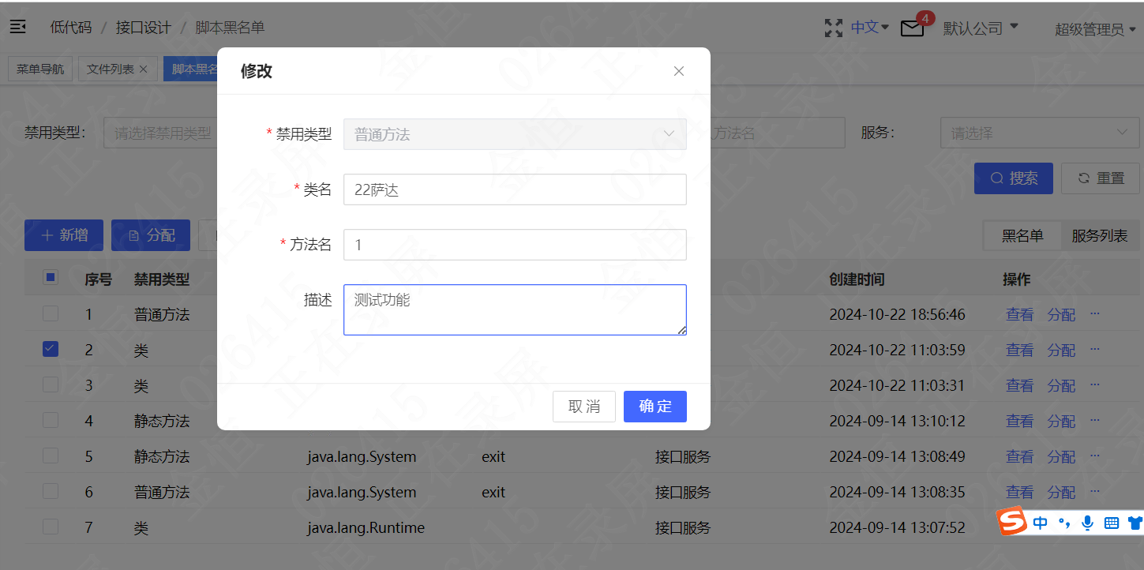
Task: Click the 分配 toolbar button
Action: [151, 235]
